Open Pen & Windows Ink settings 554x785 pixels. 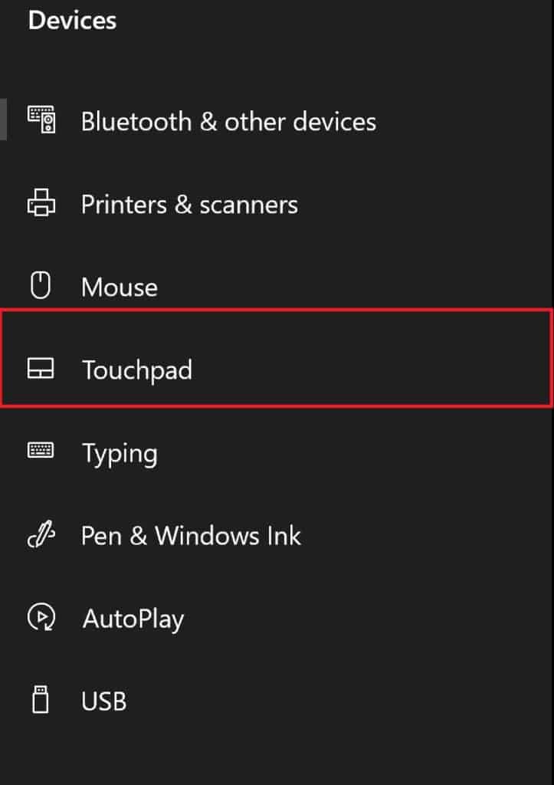pyautogui.click(x=191, y=536)
